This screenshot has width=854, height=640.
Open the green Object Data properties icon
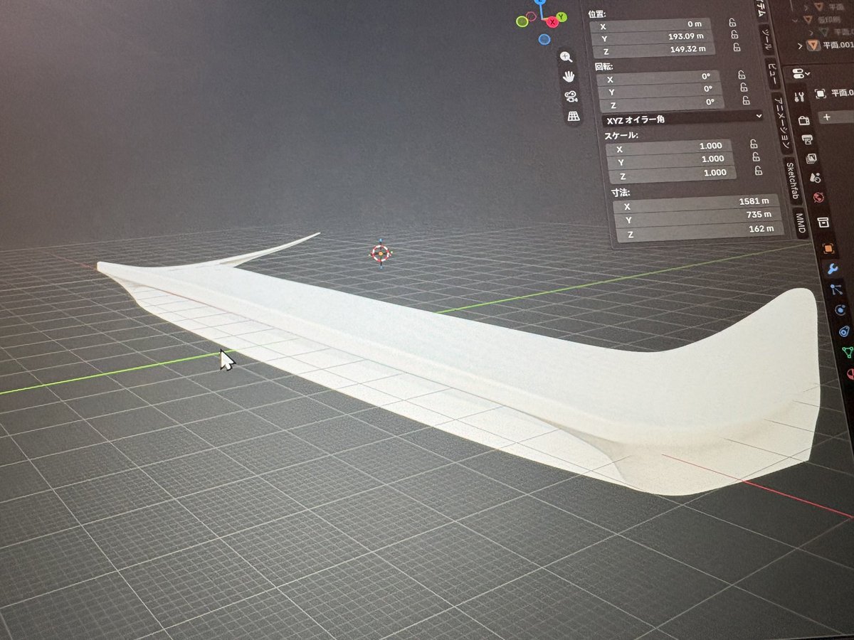pos(848,352)
